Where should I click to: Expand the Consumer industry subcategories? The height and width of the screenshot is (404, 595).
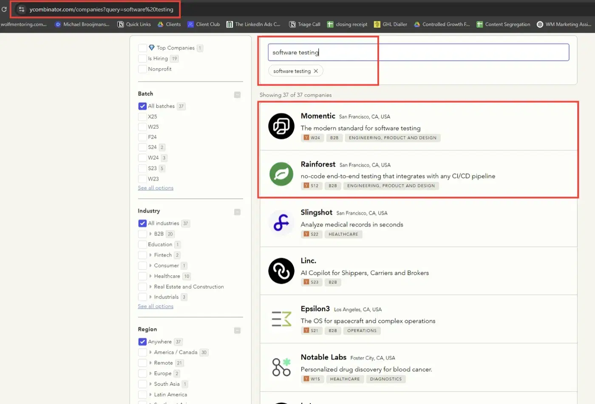[x=150, y=266]
